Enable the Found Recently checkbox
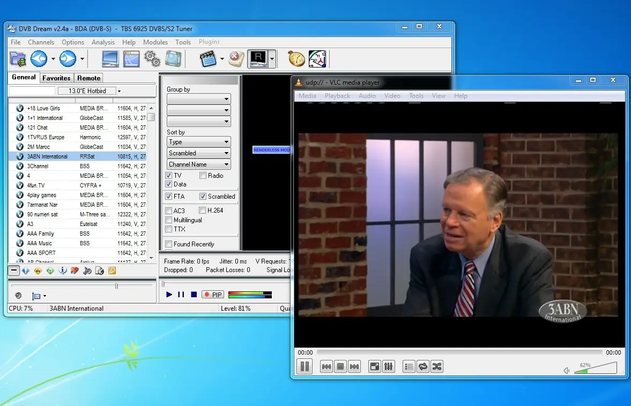The width and height of the screenshot is (631, 406). [169, 244]
